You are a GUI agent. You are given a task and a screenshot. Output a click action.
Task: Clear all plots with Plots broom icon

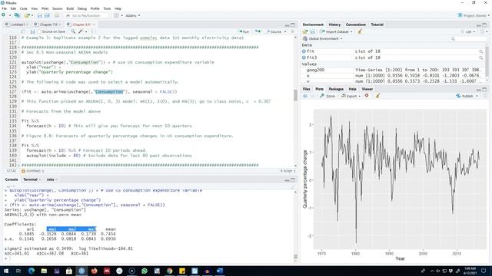point(377,95)
